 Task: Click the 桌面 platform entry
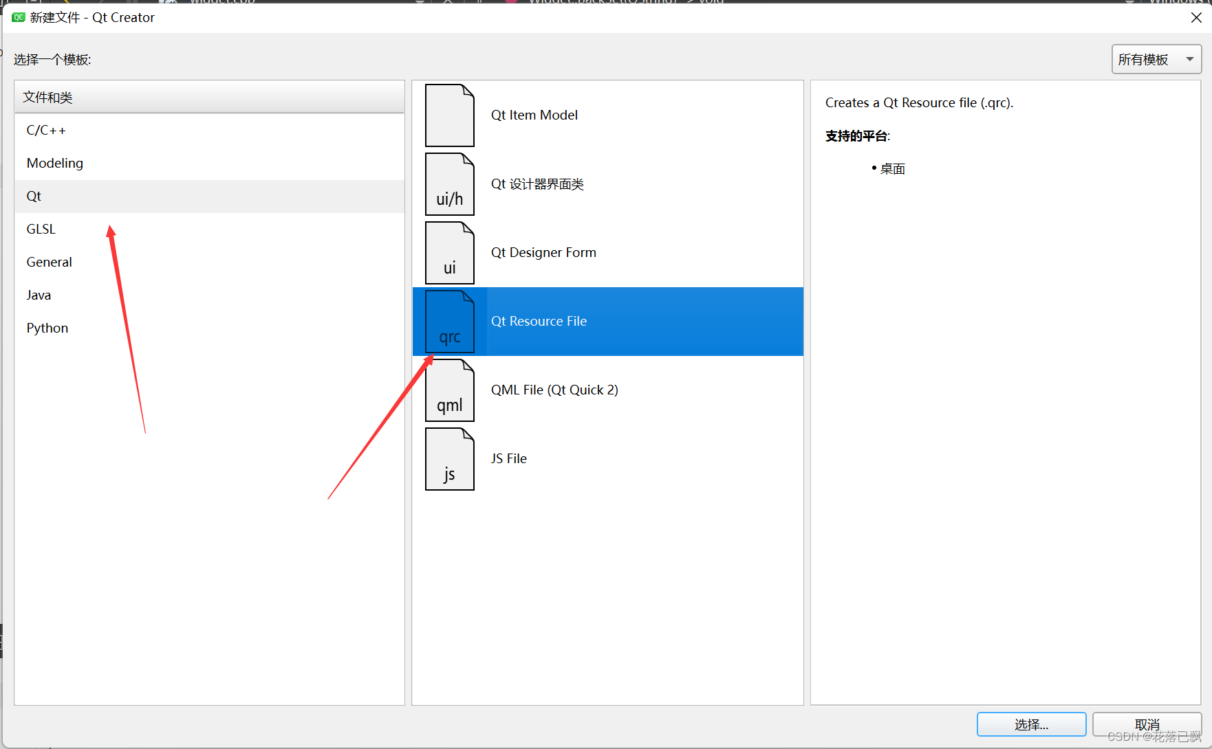pos(892,169)
